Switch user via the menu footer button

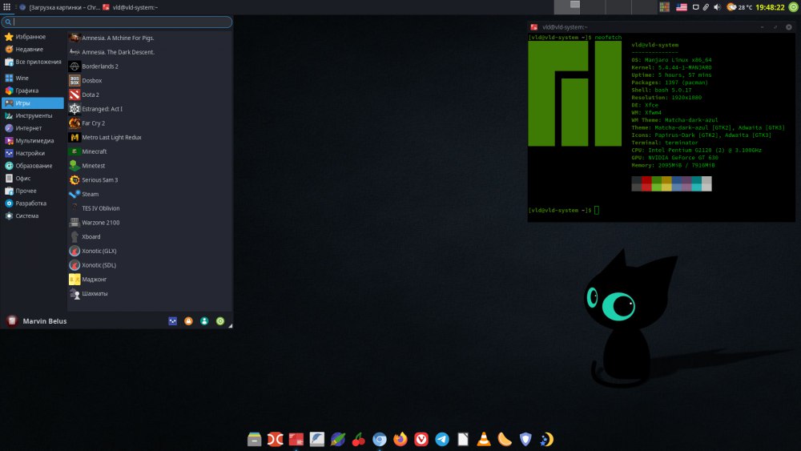click(x=204, y=320)
